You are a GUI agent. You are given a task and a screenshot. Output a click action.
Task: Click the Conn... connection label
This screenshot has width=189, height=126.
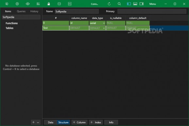(x=94, y=4)
